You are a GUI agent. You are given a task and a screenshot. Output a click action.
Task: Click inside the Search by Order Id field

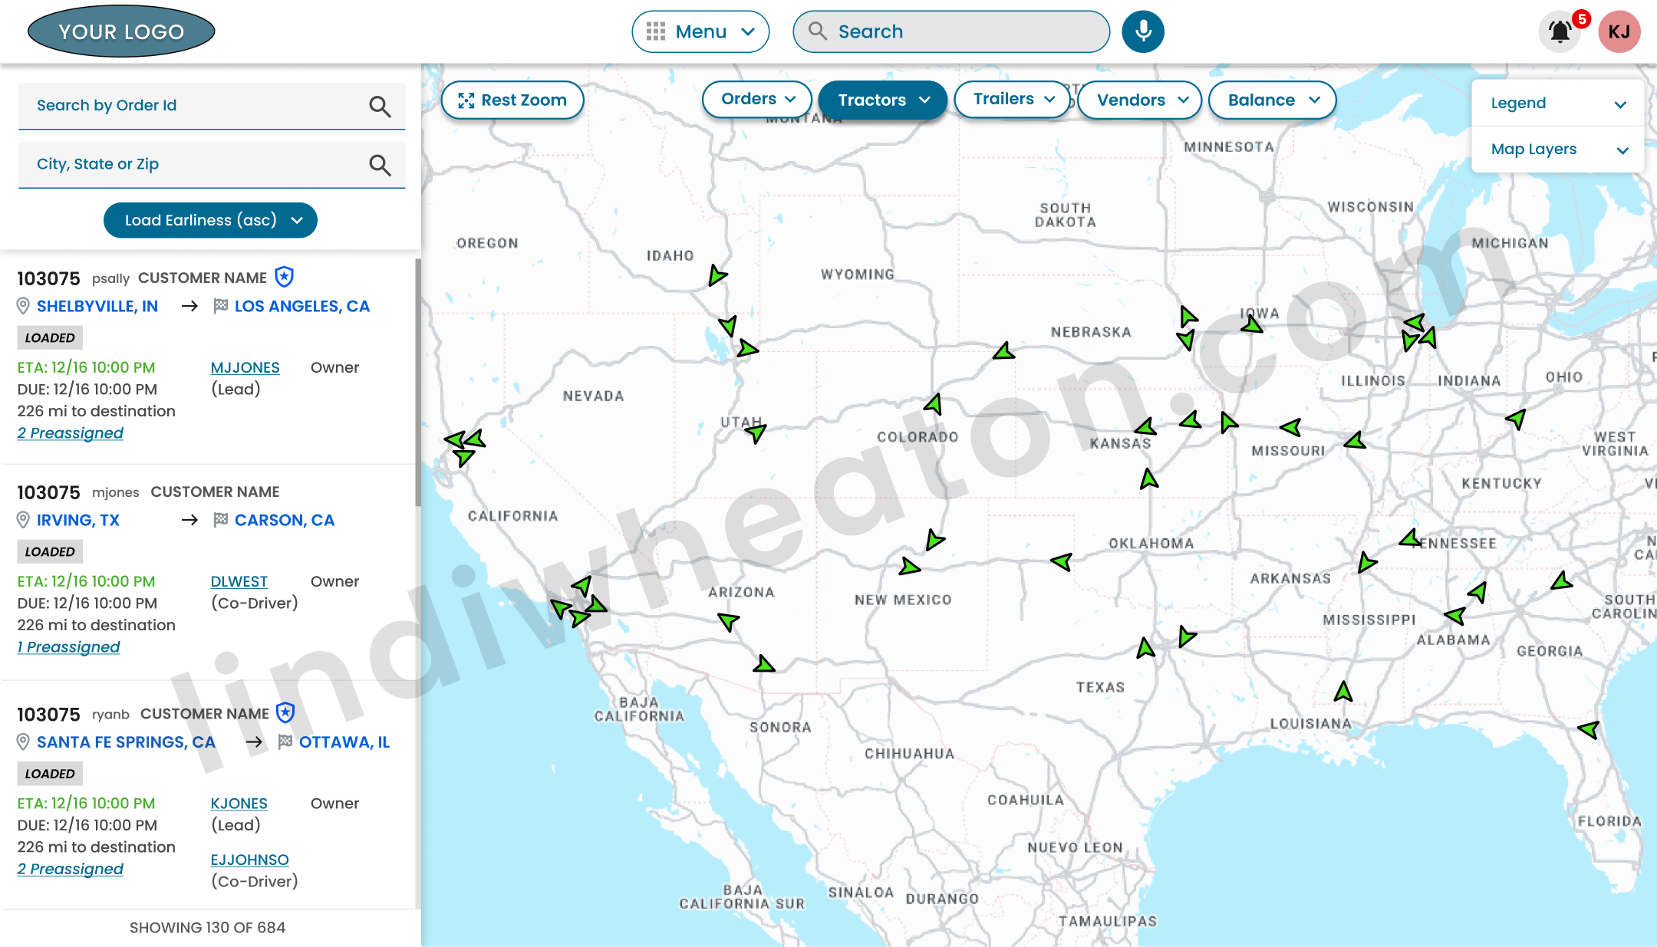click(192, 106)
